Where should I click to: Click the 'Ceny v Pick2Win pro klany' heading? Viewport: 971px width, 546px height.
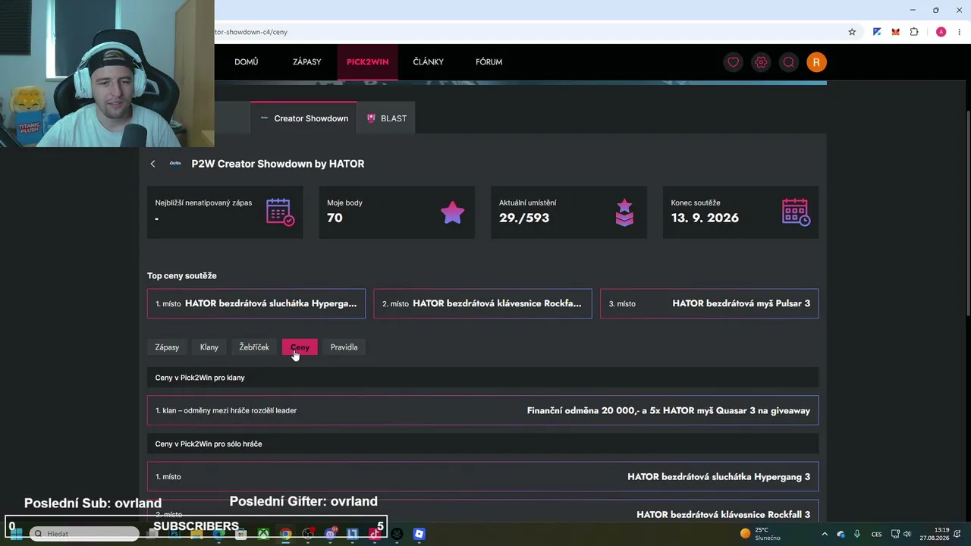pyautogui.click(x=200, y=378)
